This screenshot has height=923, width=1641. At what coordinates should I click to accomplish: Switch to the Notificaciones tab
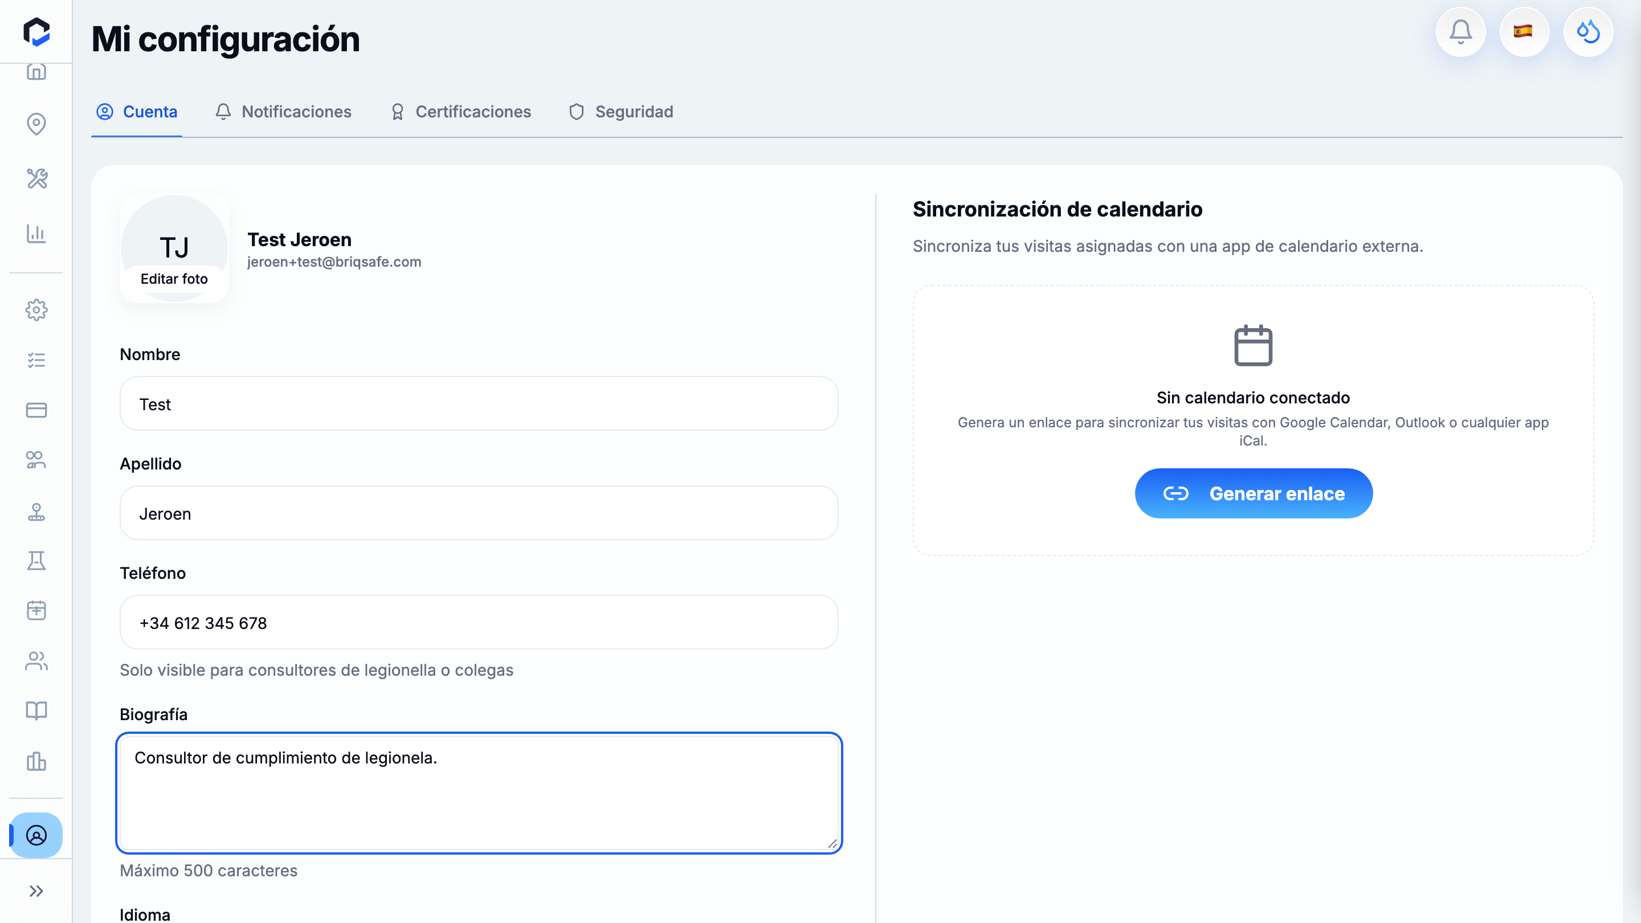point(284,112)
